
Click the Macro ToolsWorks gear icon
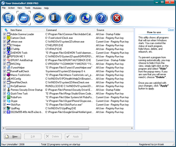(8, 75)
